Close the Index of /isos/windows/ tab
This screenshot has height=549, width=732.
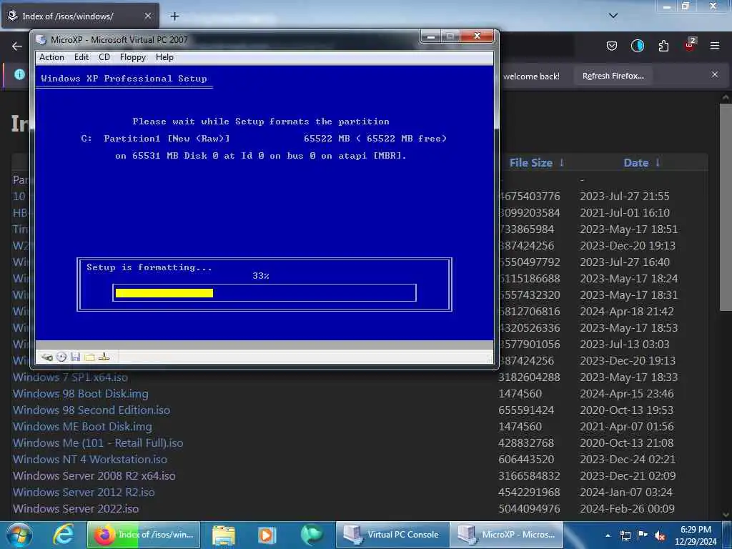[x=147, y=16]
